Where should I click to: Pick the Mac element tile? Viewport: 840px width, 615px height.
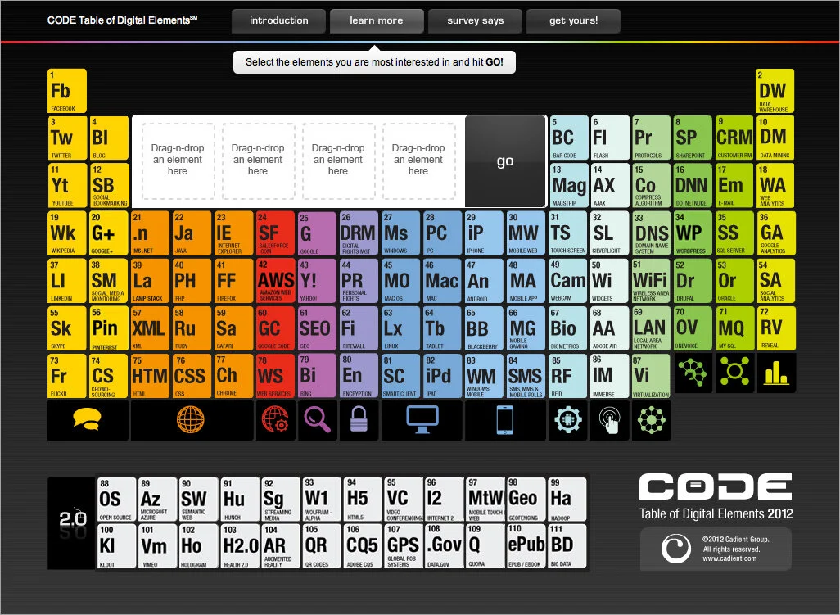442,281
